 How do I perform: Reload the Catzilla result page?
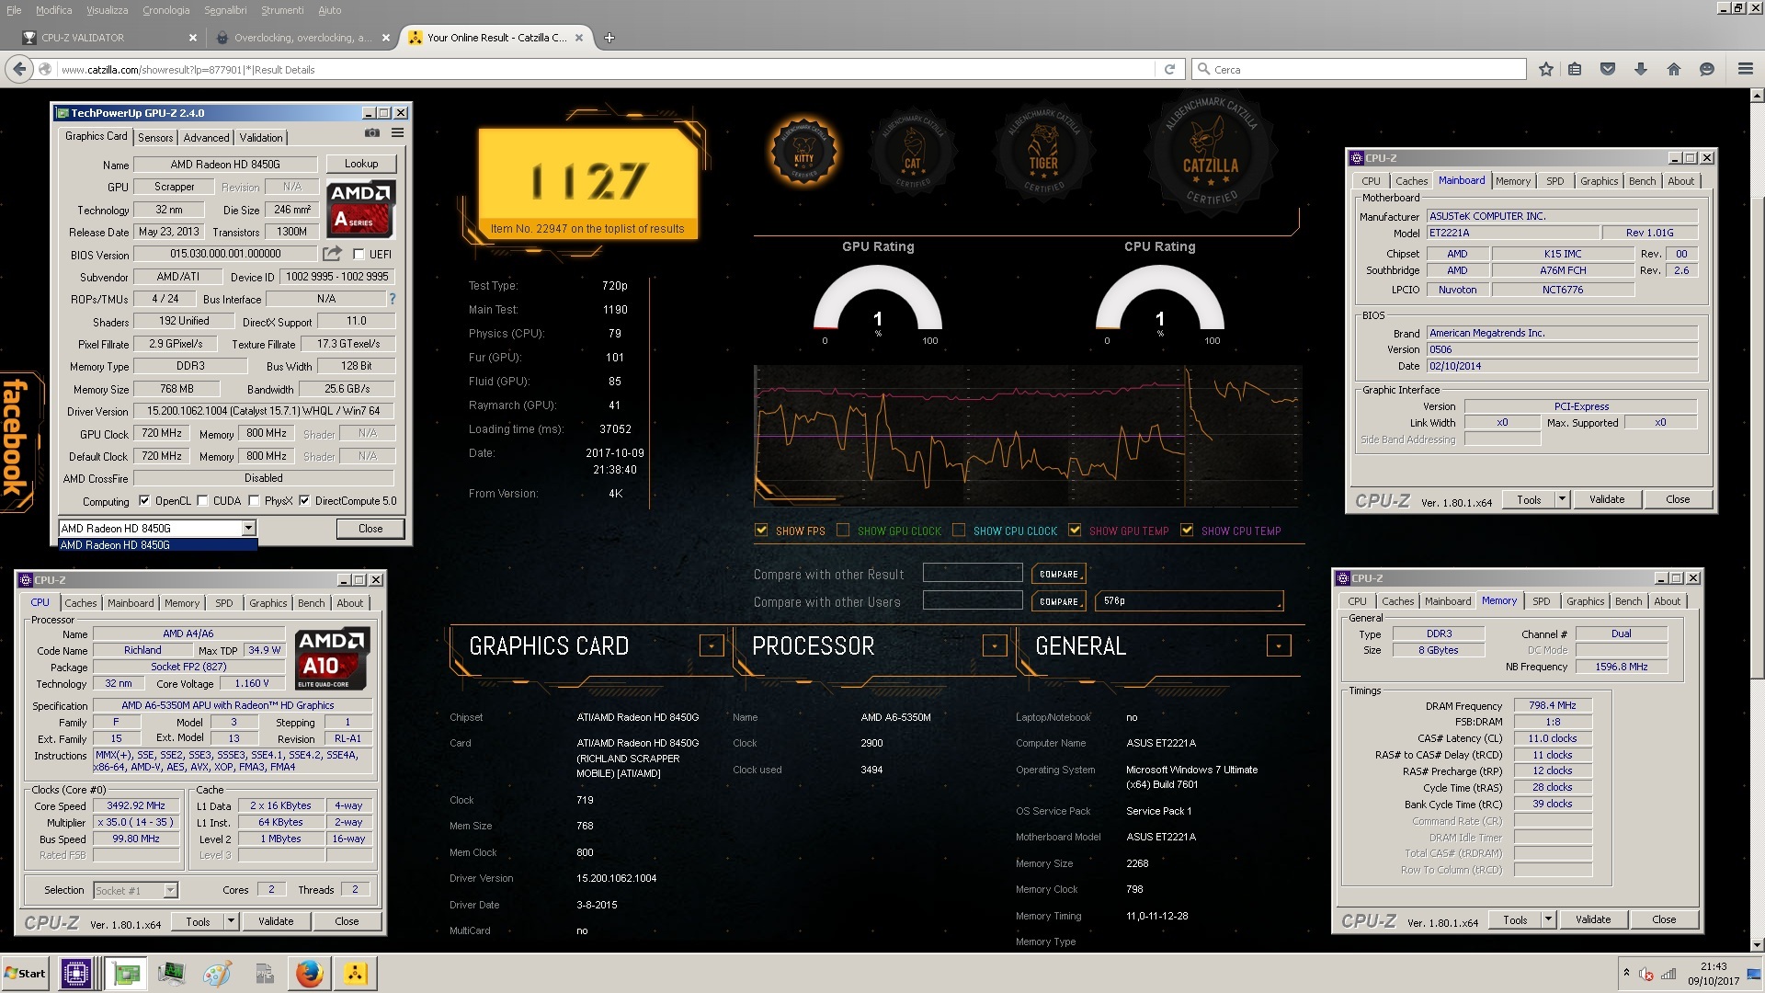tap(1169, 69)
